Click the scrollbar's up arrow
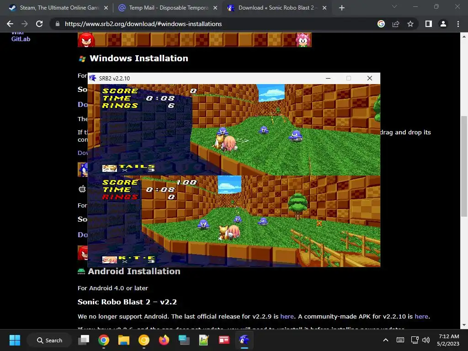The width and height of the screenshot is (468, 351). coord(464,37)
